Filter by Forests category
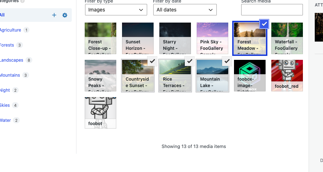Image resolution: width=323 pixels, height=172 pixels. pos(7,45)
